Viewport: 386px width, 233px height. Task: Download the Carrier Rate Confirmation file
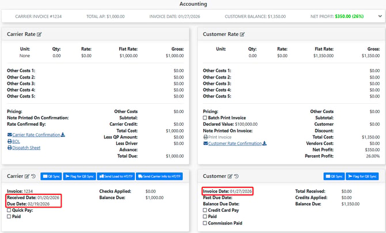click(x=63, y=134)
